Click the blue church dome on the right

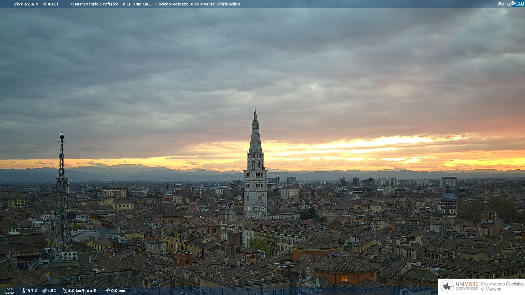(x=448, y=197)
